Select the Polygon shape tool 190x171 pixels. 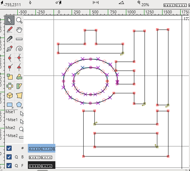coord(19,105)
